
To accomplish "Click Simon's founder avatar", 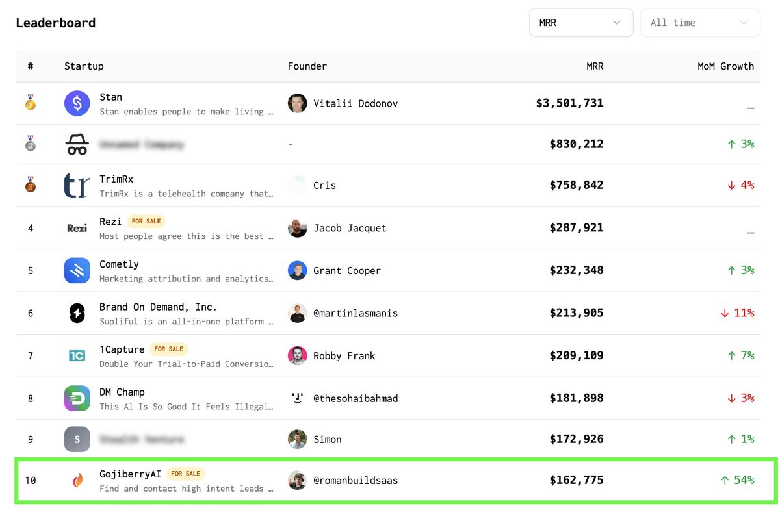I will 298,439.
